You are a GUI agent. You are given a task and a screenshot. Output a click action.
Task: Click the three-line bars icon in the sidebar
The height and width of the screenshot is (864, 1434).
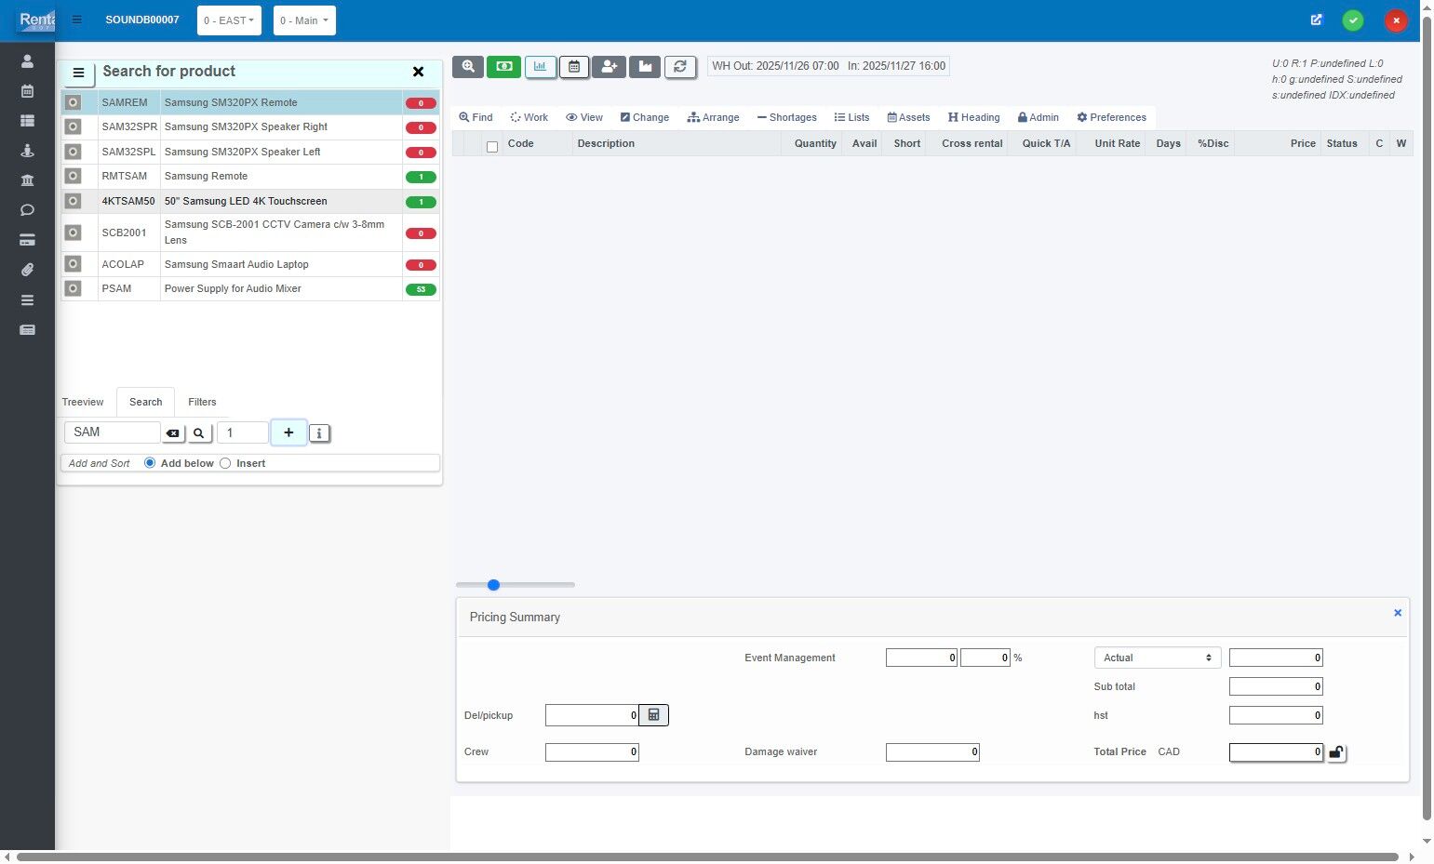[x=27, y=300]
